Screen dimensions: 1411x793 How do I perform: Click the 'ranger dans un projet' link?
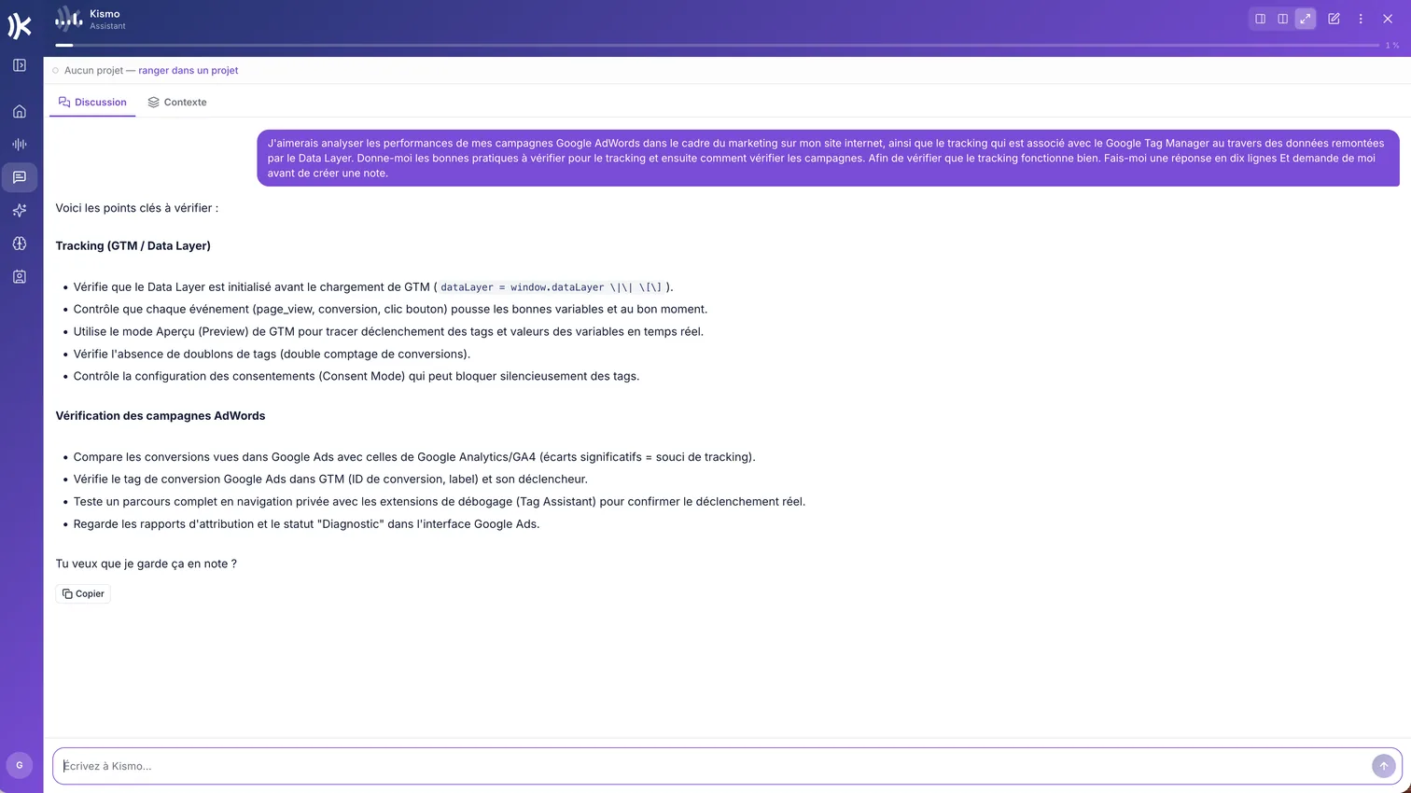point(189,70)
